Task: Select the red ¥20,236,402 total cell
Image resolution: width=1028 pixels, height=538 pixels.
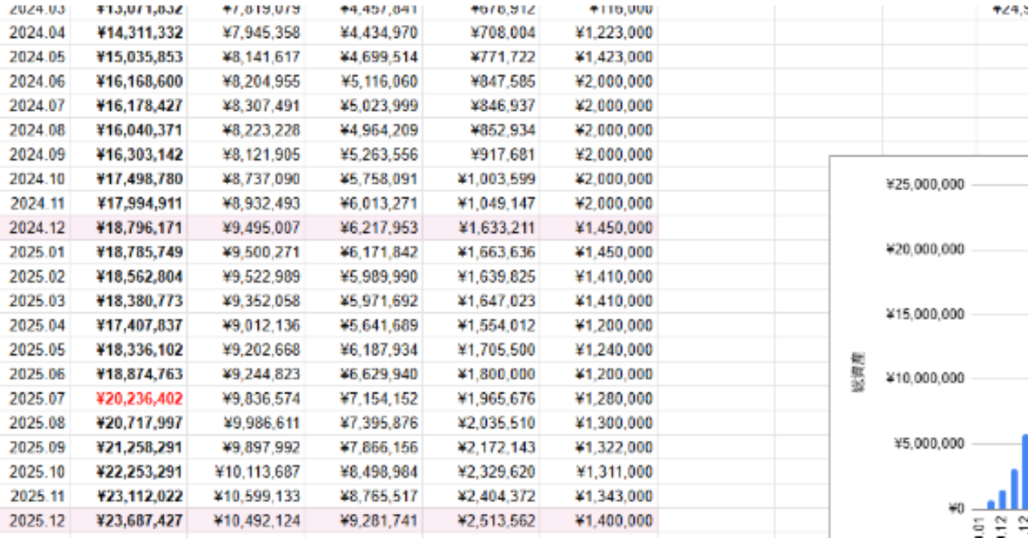Action: click(139, 398)
